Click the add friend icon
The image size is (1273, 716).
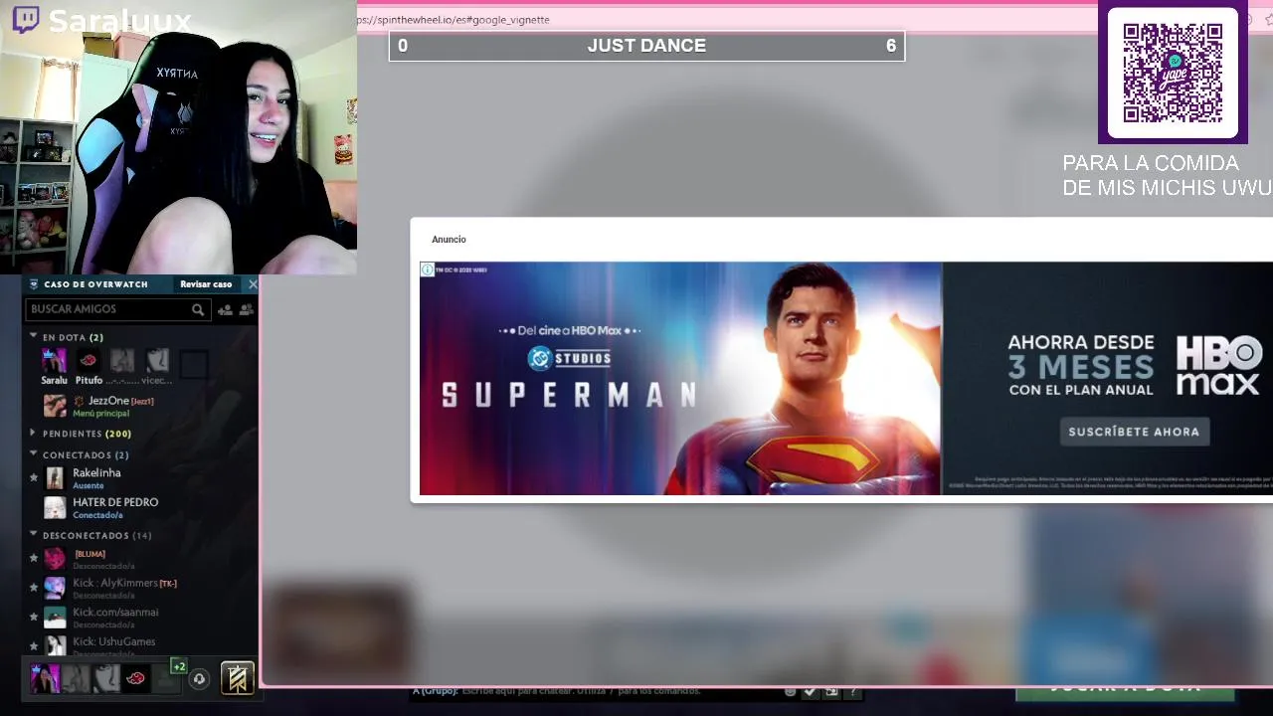pos(225,309)
